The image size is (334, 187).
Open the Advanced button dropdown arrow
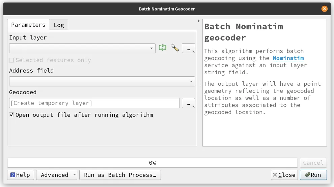point(74,175)
